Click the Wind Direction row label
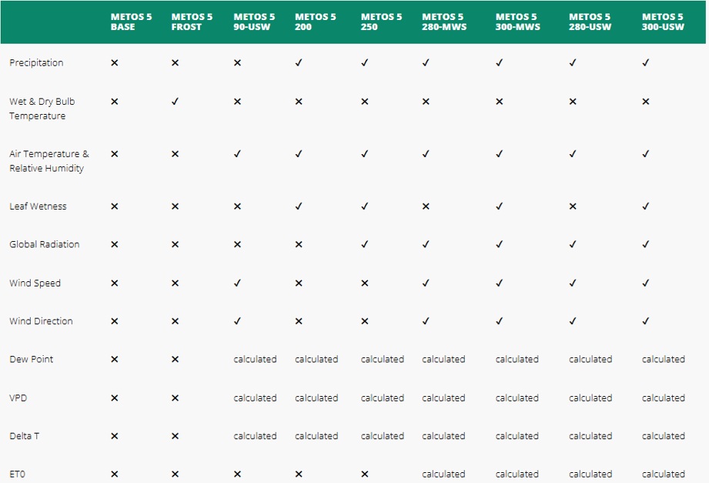 coord(41,321)
